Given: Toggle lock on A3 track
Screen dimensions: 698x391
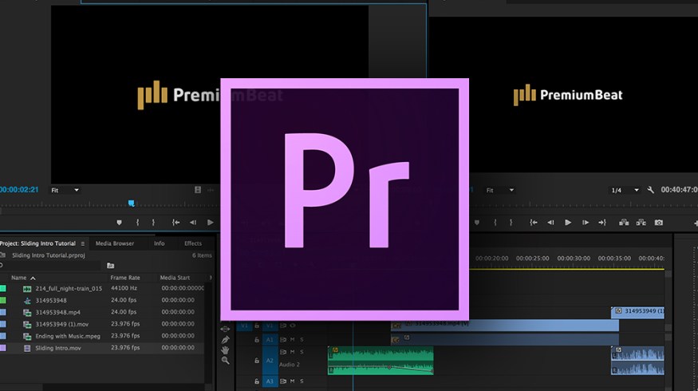Looking at the screenshot, I should tap(256, 381).
